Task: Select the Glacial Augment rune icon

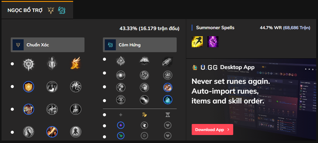Action: (x=121, y=61)
